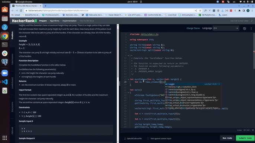The width and height of the screenshot is (255, 143).
Task: Enable Test against custom input checkbox
Action: [x=148, y=139]
